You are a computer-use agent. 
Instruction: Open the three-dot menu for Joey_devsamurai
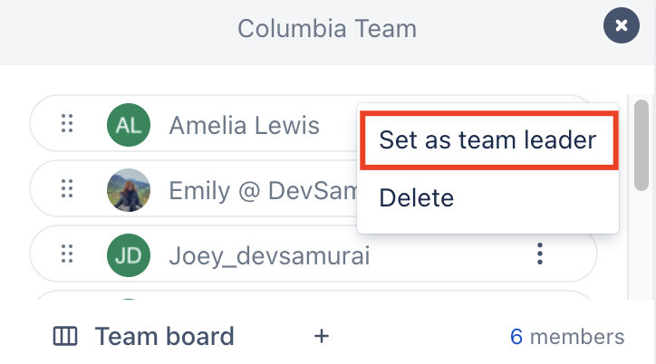(540, 254)
